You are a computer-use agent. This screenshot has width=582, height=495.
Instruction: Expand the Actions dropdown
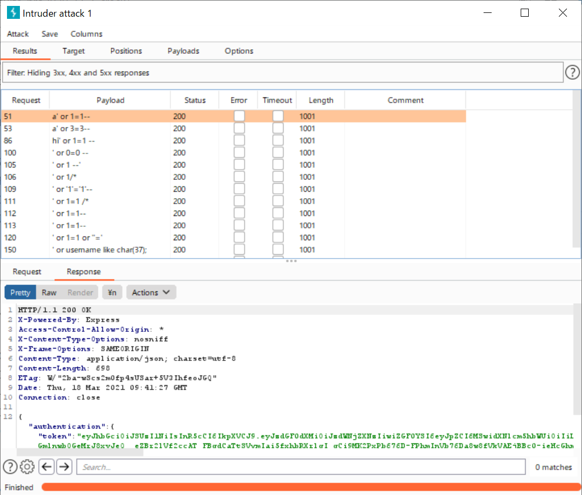coord(151,292)
